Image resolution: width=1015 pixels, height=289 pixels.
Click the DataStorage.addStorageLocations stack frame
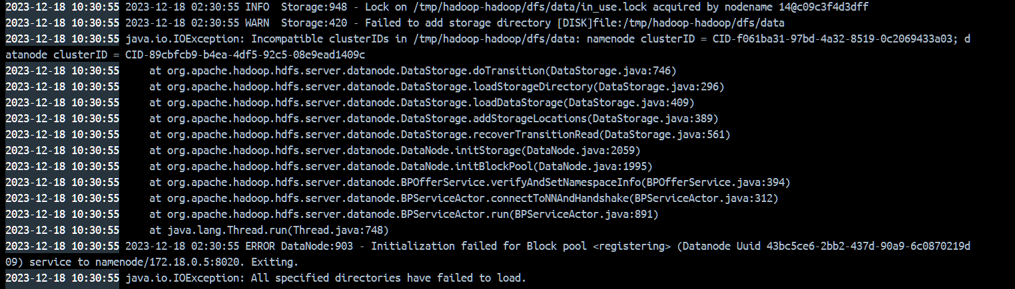click(x=434, y=118)
